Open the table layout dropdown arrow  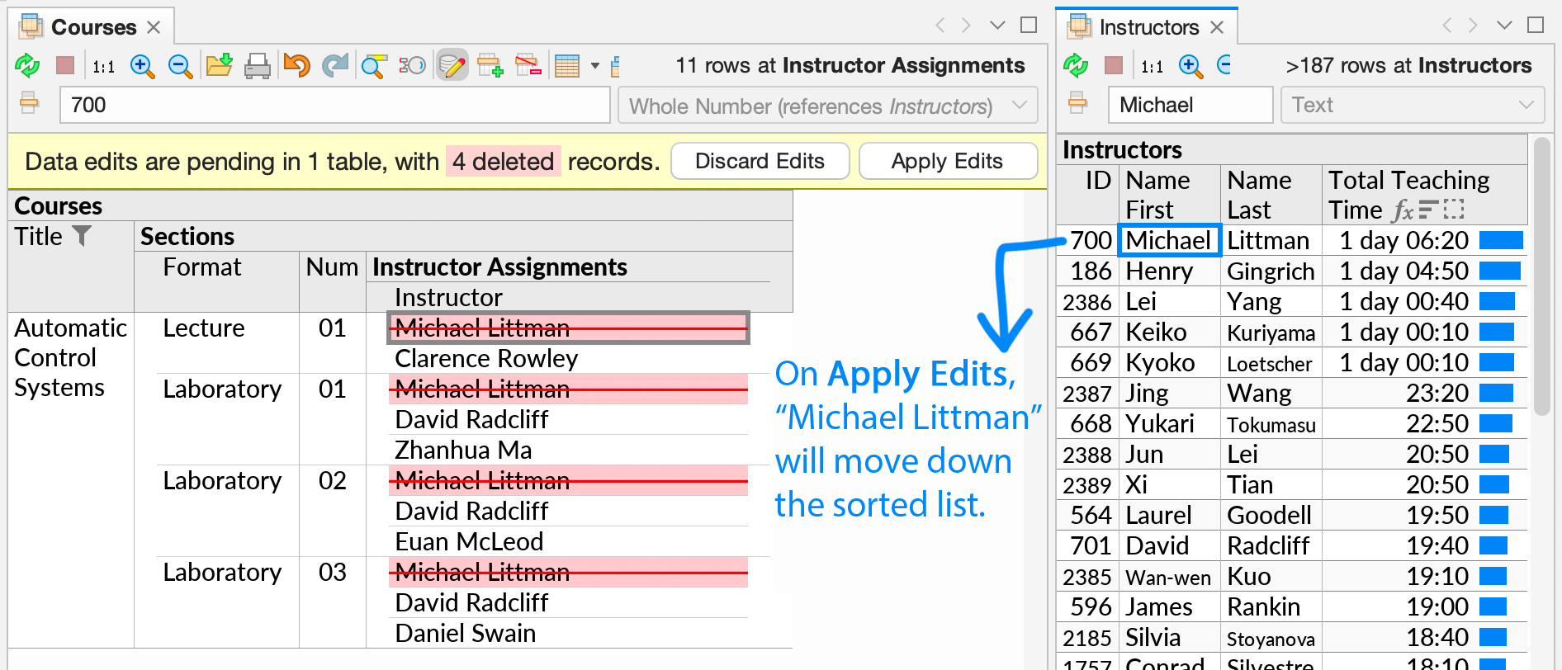(x=595, y=65)
